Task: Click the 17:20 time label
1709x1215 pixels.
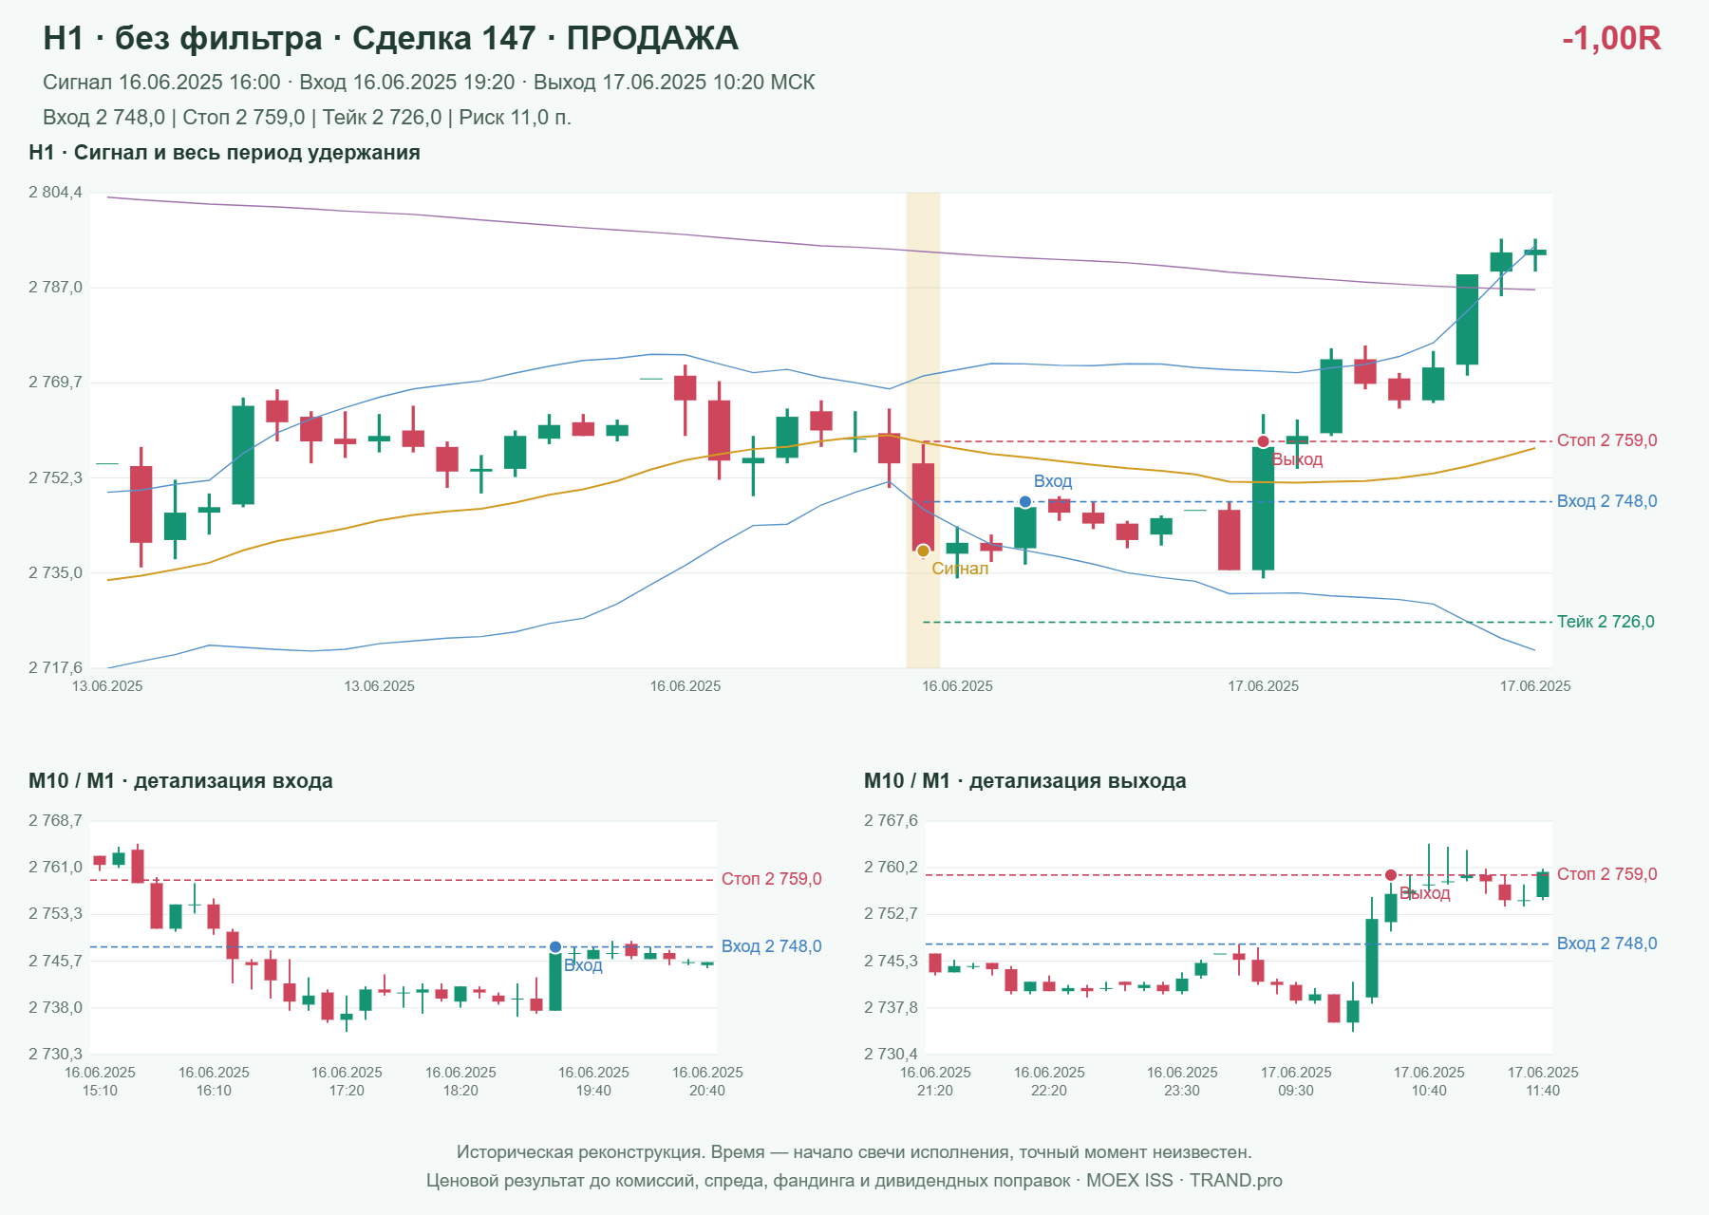Action: tap(347, 1091)
